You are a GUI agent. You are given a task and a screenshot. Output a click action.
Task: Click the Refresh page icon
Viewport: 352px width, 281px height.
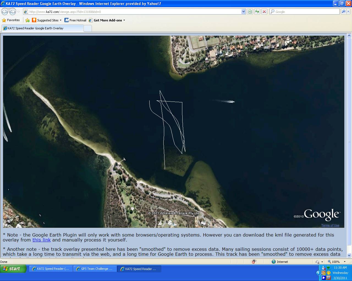(x=257, y=12)
